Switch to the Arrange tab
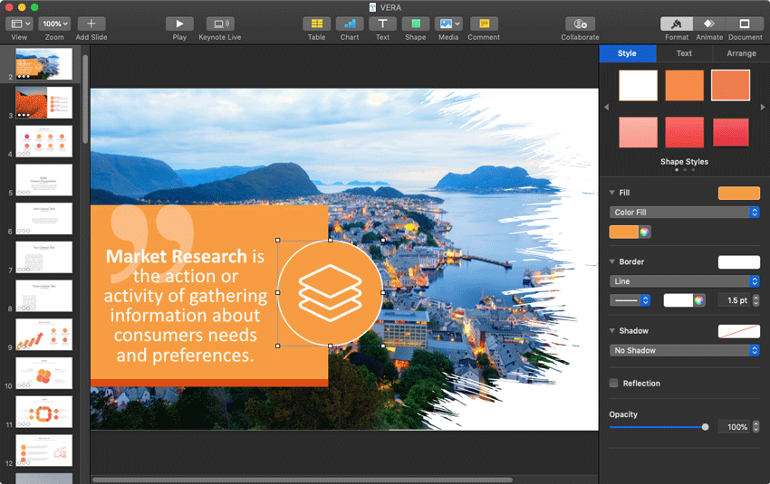This screenshot has width=770, height=484. click(741, 53)
